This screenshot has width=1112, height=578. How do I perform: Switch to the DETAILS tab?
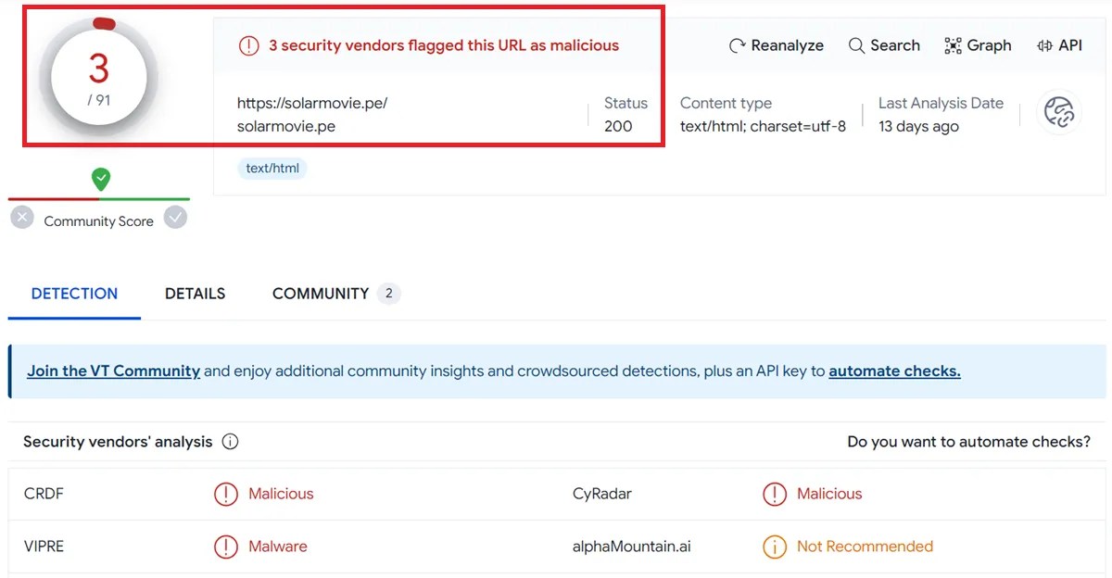coord(195,294)
